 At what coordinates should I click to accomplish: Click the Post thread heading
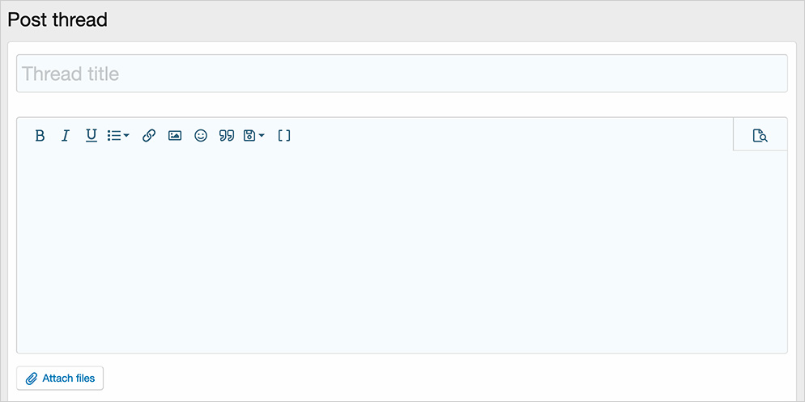[57, 19]
